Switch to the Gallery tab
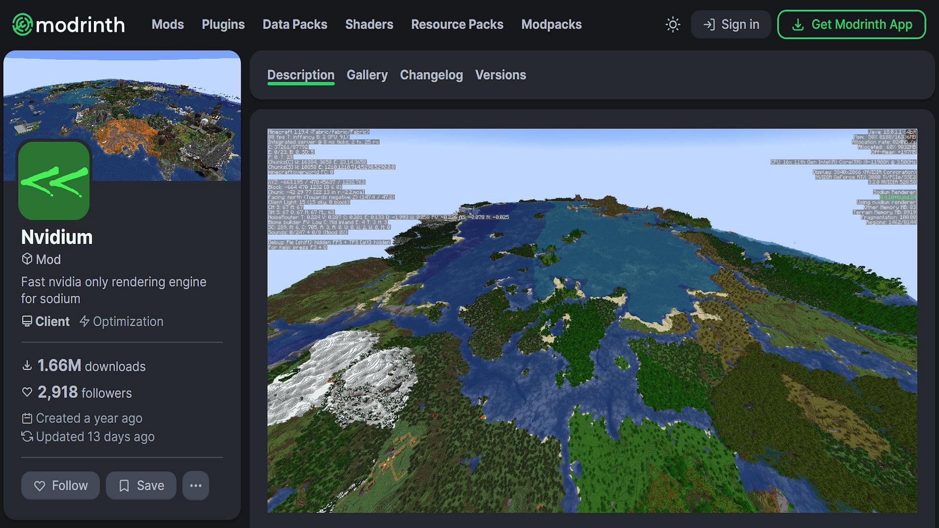The image size is (939, 528). coord(368,74)
